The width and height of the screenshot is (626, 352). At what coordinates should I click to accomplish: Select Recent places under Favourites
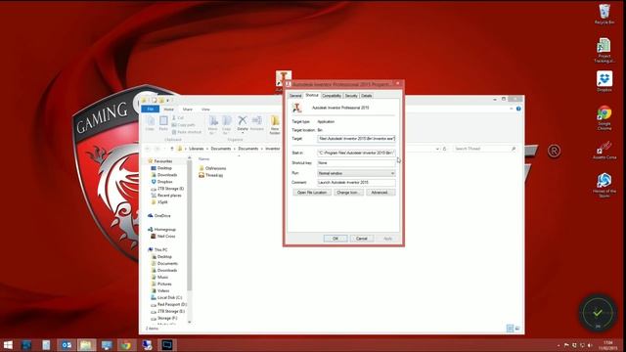(165, 196)
